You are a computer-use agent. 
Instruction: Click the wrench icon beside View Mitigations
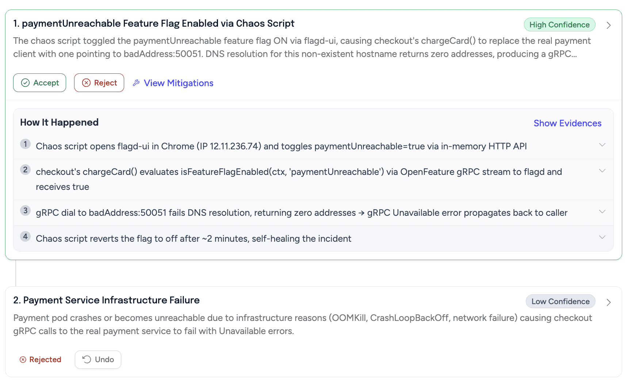(x=136, y=83)
